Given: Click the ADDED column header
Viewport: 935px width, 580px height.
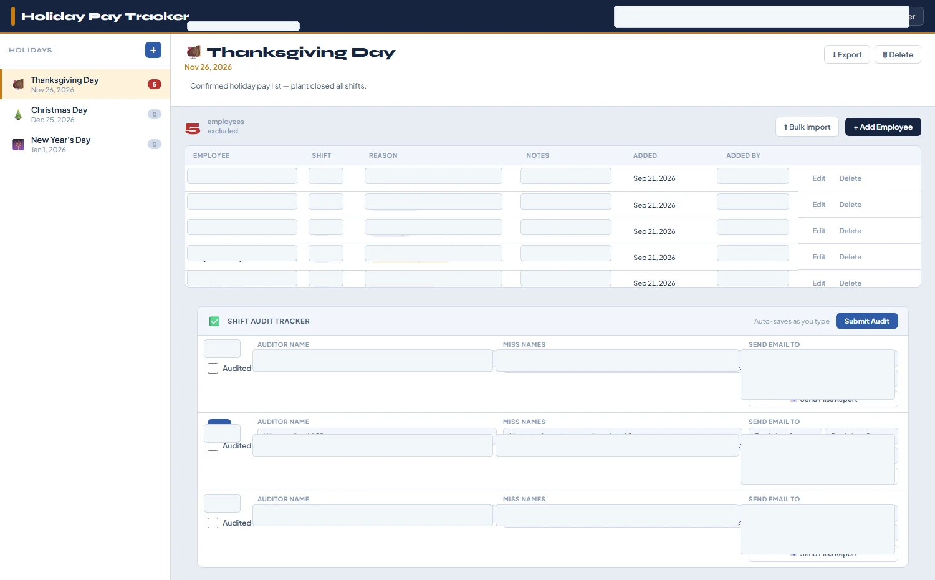Looking at the screenshot, I should [x=645, y=155].
